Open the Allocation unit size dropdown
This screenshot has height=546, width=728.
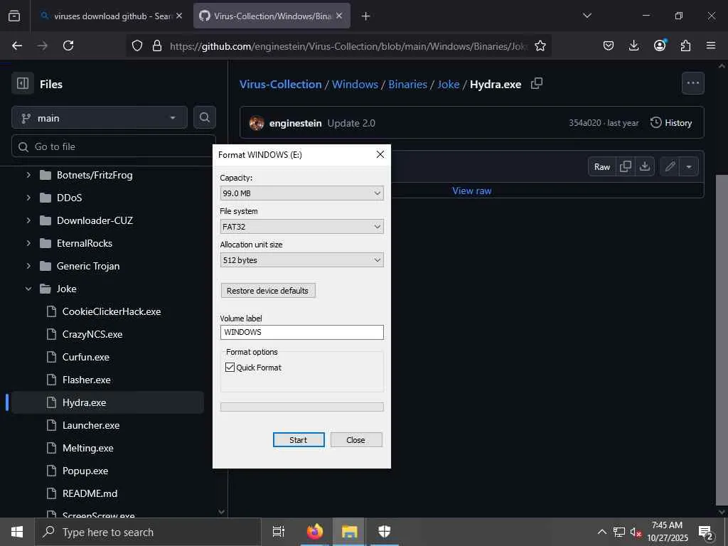[301, 260]
